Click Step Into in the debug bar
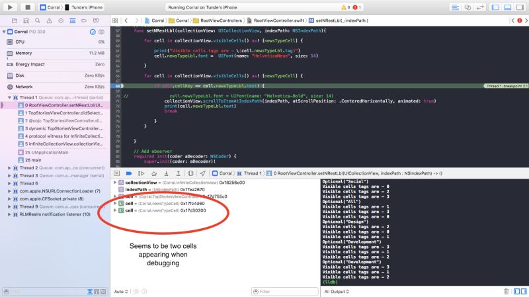The width and height of the screenshot is (529, 297). pos(166,173)
